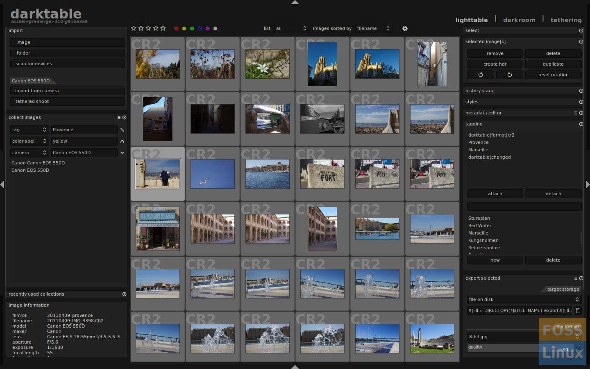Collapse the bottom panel arrow
590x369 pixels.
295,367
